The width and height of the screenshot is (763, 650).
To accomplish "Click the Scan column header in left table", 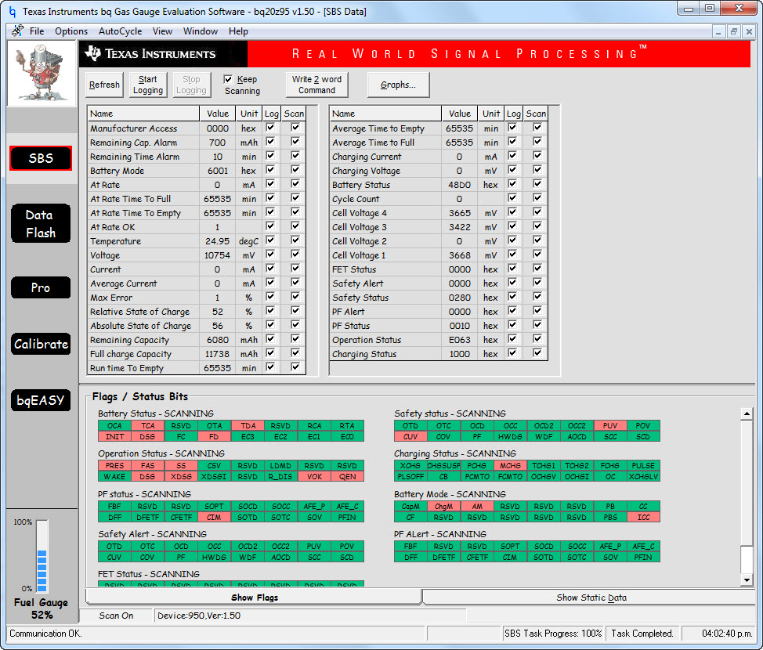I will click(294, 114).
